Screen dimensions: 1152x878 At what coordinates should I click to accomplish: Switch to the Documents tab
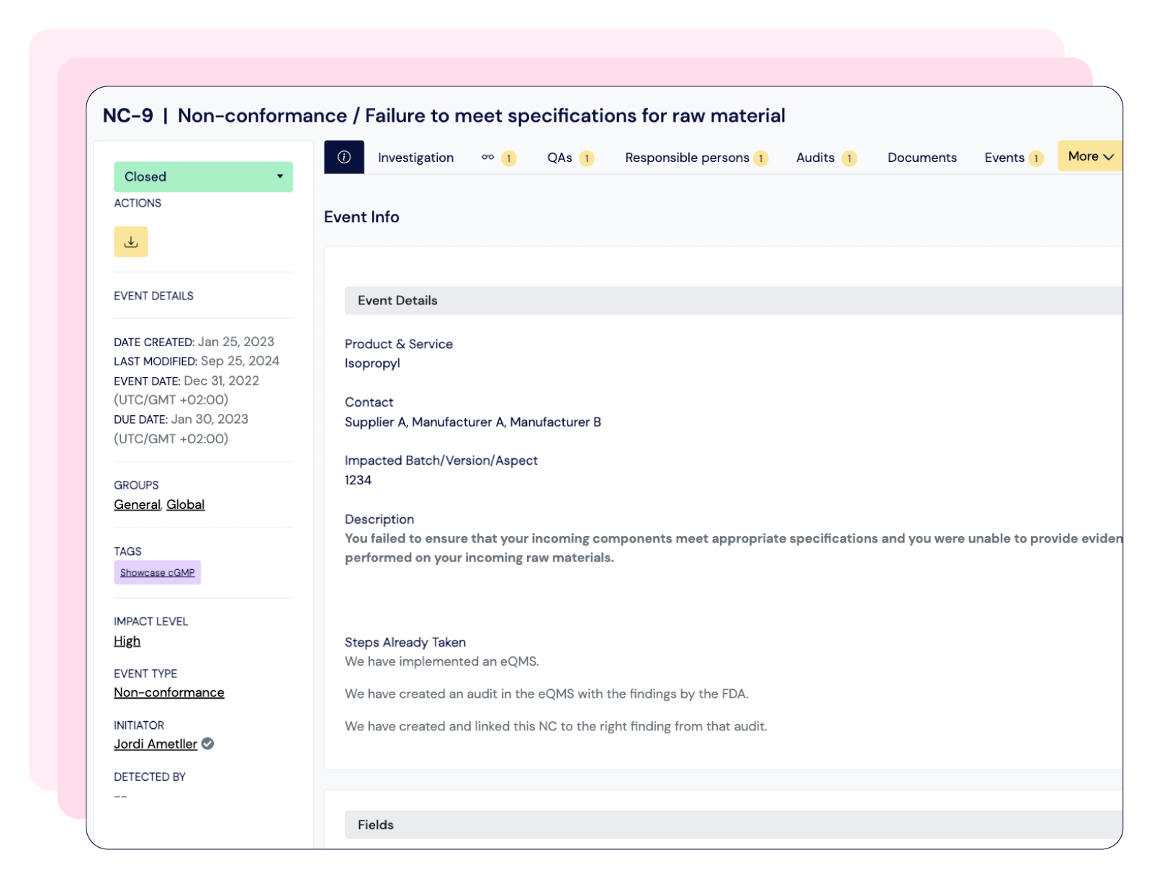click(922, 158)
